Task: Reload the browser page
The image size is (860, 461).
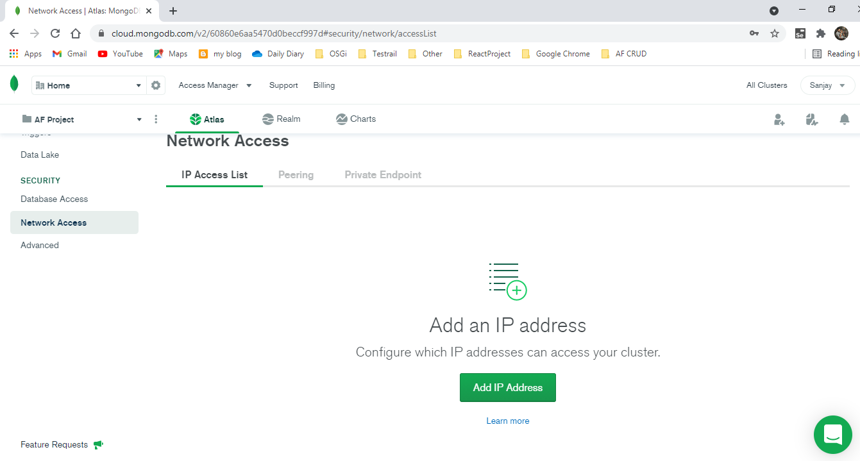Action: [55, 33]
